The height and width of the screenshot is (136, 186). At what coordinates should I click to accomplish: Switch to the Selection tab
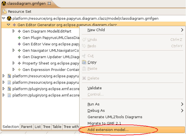tap(11, 127)
